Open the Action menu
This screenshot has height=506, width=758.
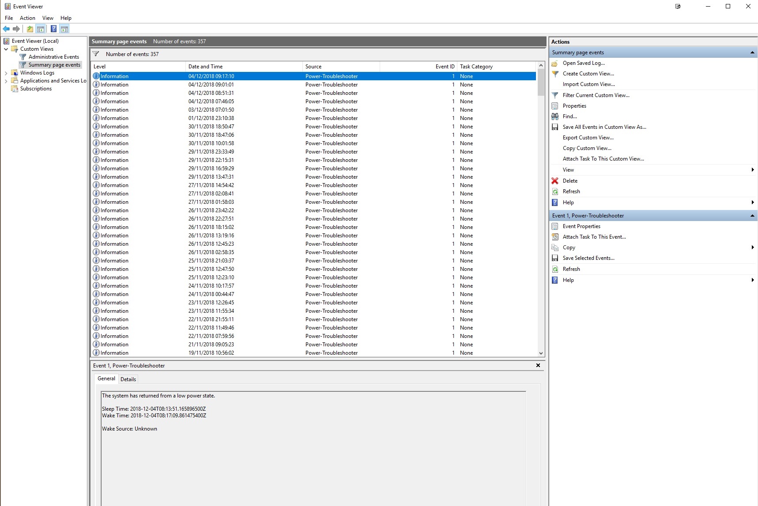point(27,18)
